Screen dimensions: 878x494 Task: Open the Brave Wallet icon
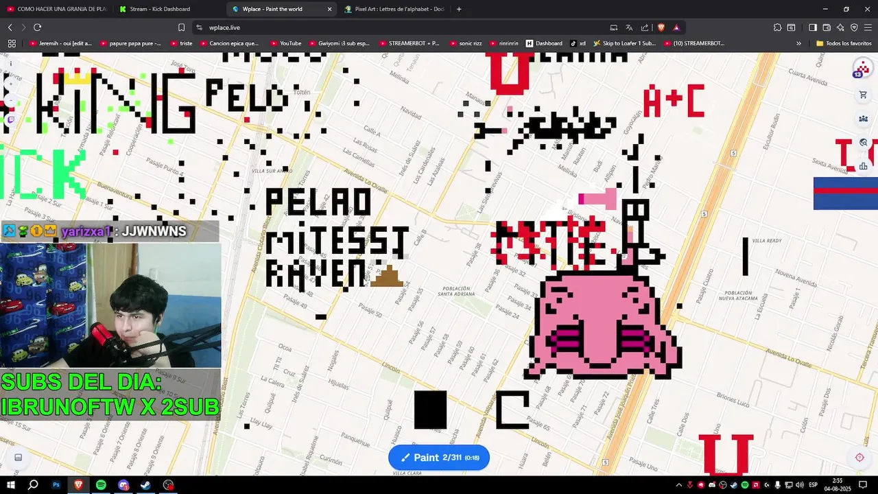[x=827, y=27]
